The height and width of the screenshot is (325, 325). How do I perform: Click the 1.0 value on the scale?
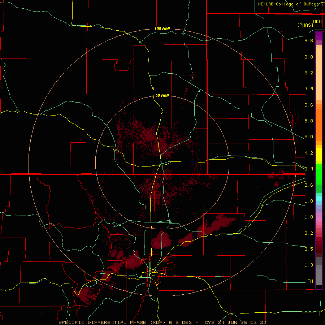pyautogui.click(x=309, y=217)
